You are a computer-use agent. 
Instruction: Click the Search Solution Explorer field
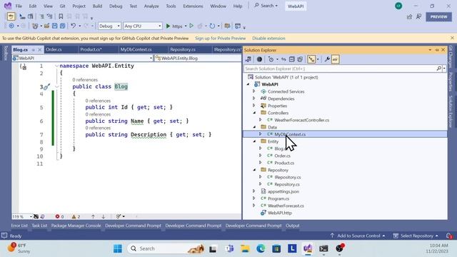(340, 69)
